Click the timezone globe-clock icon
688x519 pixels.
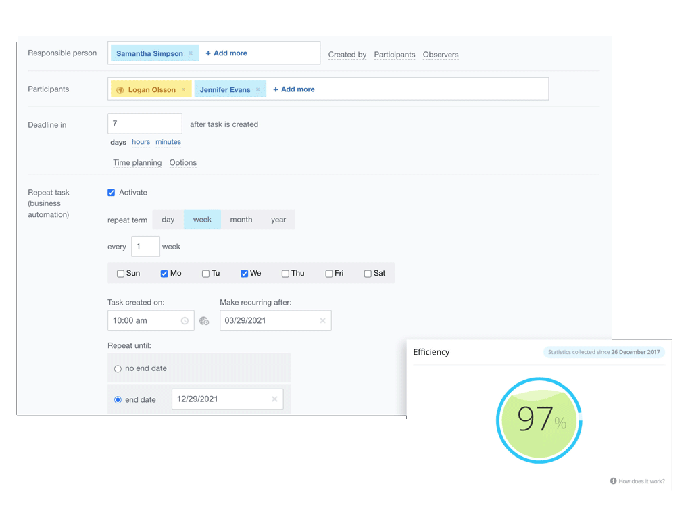point(204,321)
